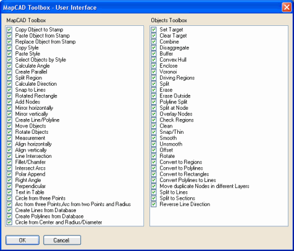This screenshot has width=294, height=251.
Task: Toggle Replace Object from Stamp checkbox
Action: [x=9, y=41]
